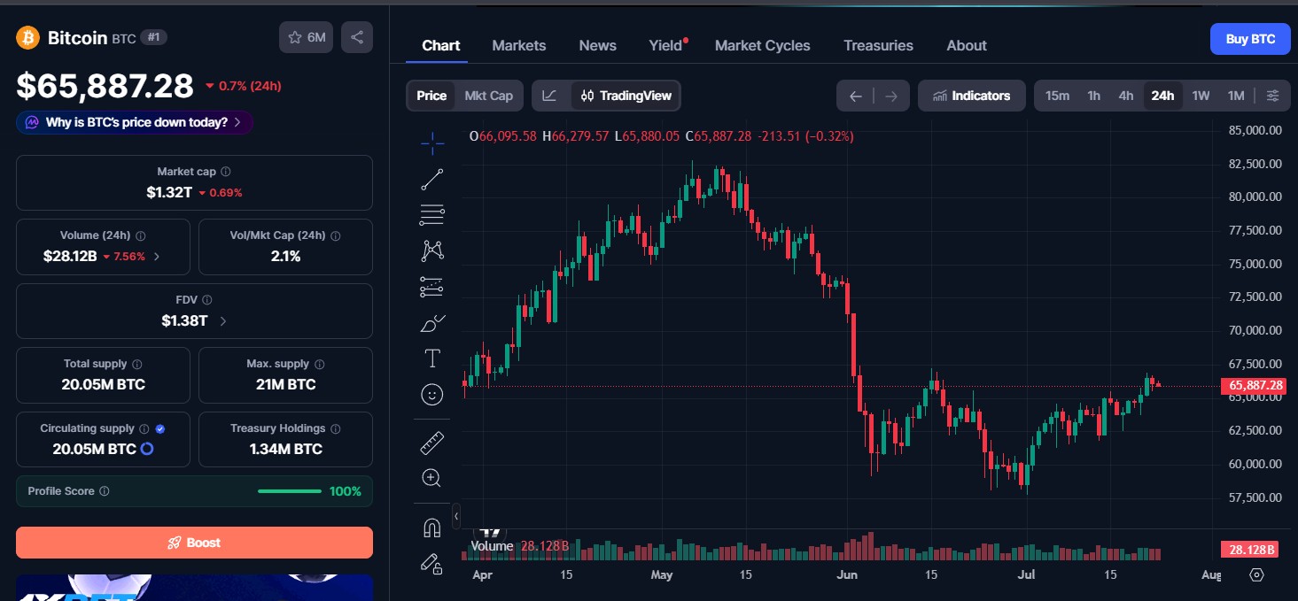
Task: Open Why is BTC's price down today
Action: (x=135, y=122)
